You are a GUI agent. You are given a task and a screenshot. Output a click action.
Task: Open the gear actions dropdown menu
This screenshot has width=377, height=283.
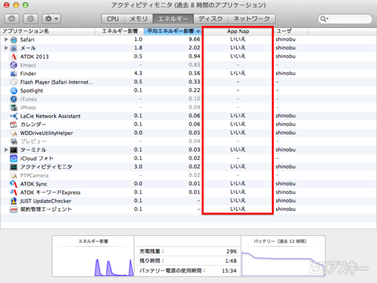click(x=52, y=19)
